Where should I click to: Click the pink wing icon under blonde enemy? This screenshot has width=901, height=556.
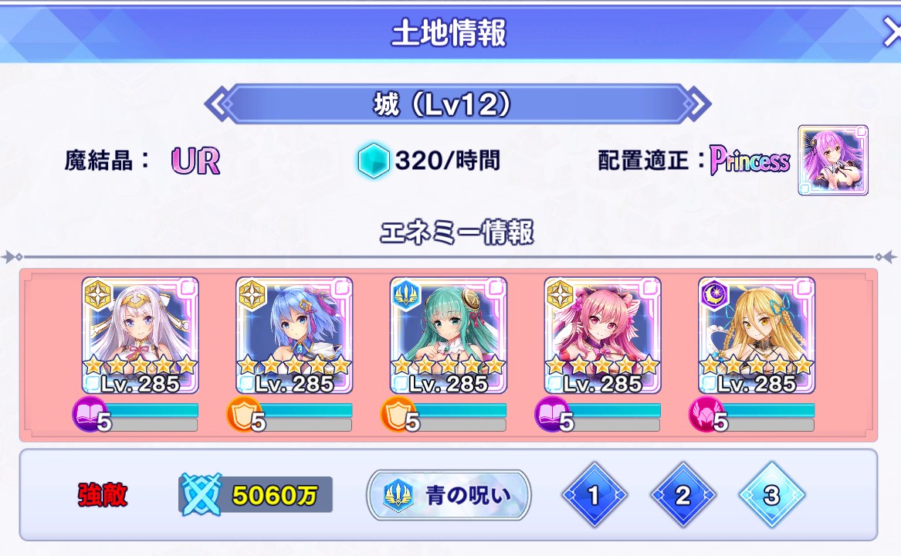coord(706,414)
